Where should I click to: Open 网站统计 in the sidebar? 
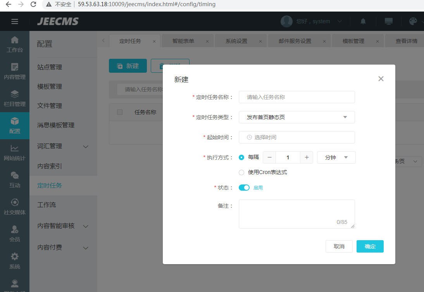pos(15,153)
